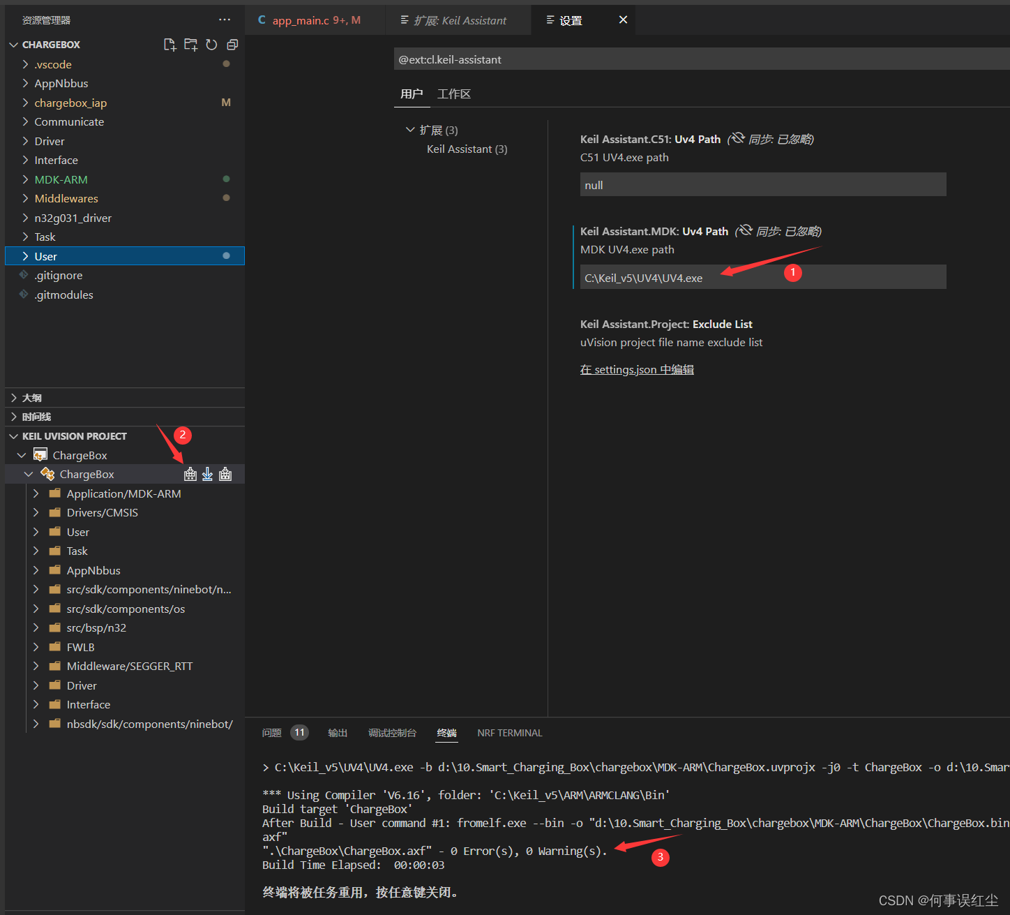Expand the AppNbbus folder in explorer
Screen dimensions: 1010x915
[25, 83]
